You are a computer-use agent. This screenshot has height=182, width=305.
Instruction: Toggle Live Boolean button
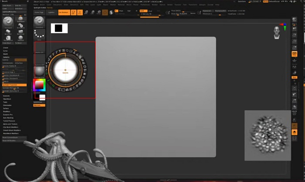coord(64,12)
